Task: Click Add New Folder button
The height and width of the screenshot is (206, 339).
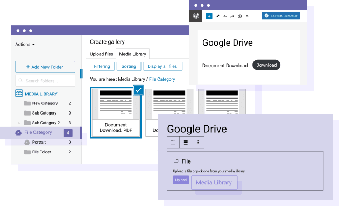Action: (x=45, y=67)
